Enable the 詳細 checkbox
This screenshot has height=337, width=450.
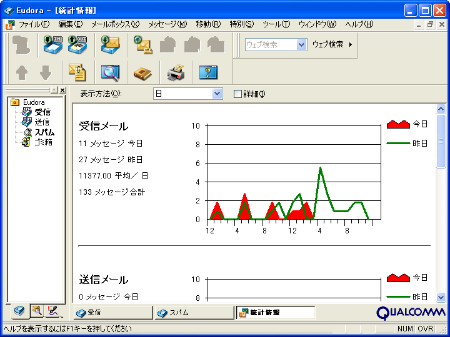[237, 94]
